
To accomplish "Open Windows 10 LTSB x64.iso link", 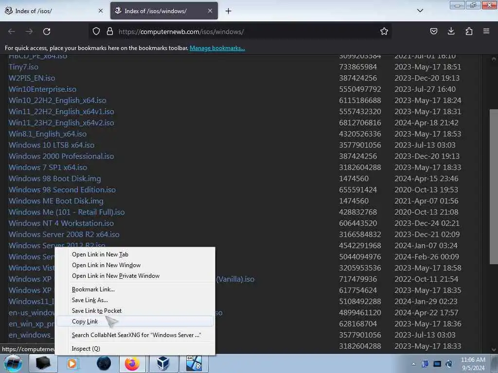I will tap(52, 145).
